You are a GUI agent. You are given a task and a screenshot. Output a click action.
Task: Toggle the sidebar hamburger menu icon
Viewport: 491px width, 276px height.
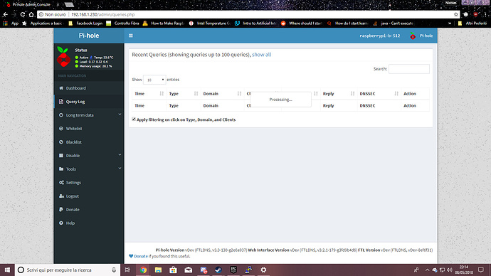pyautogui.click(x=131, y=36)
